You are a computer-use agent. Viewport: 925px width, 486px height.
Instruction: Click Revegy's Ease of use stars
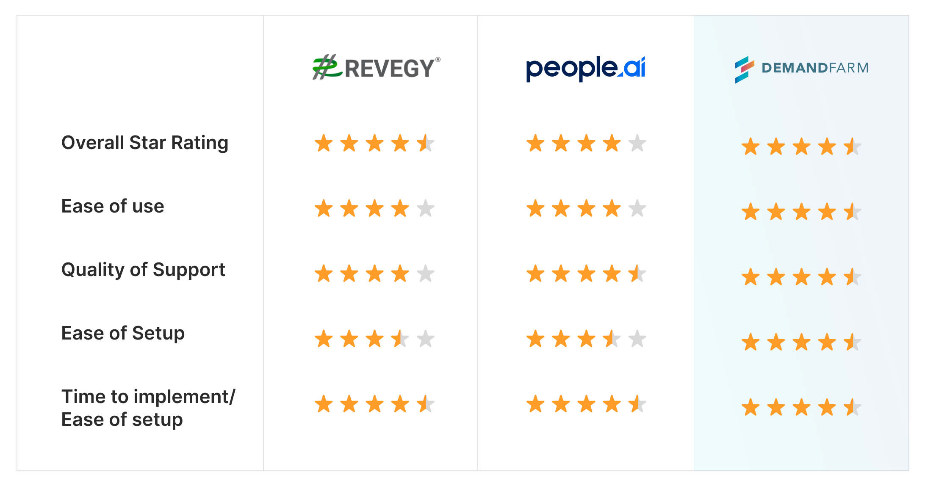point(375,208)
